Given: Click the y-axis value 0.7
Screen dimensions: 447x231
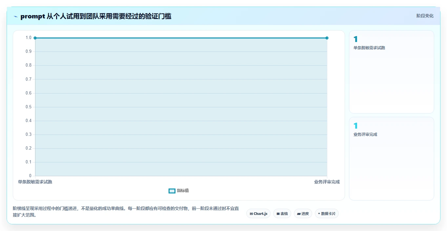Looking at the screenshot, I should tap(29, 79).
